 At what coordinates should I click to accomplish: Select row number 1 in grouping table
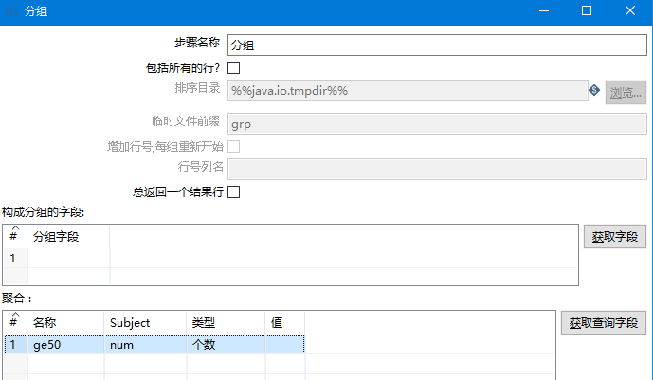point(15,258)
